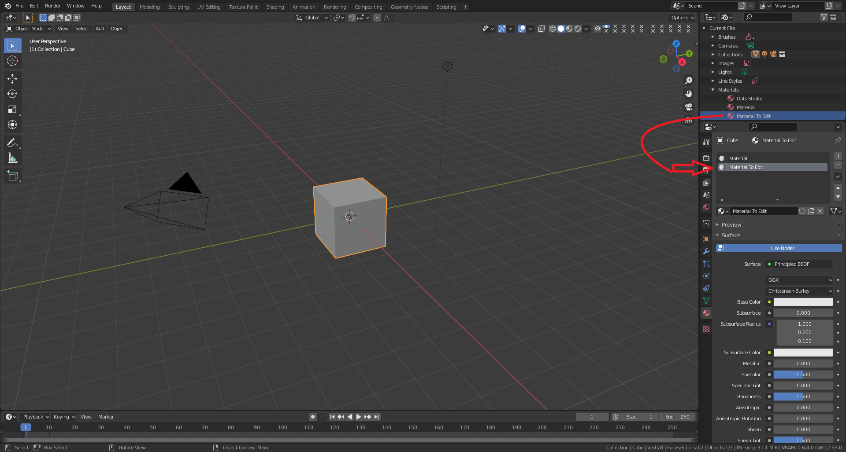Switch to the UV Editing workspace tab

(209, 7)
